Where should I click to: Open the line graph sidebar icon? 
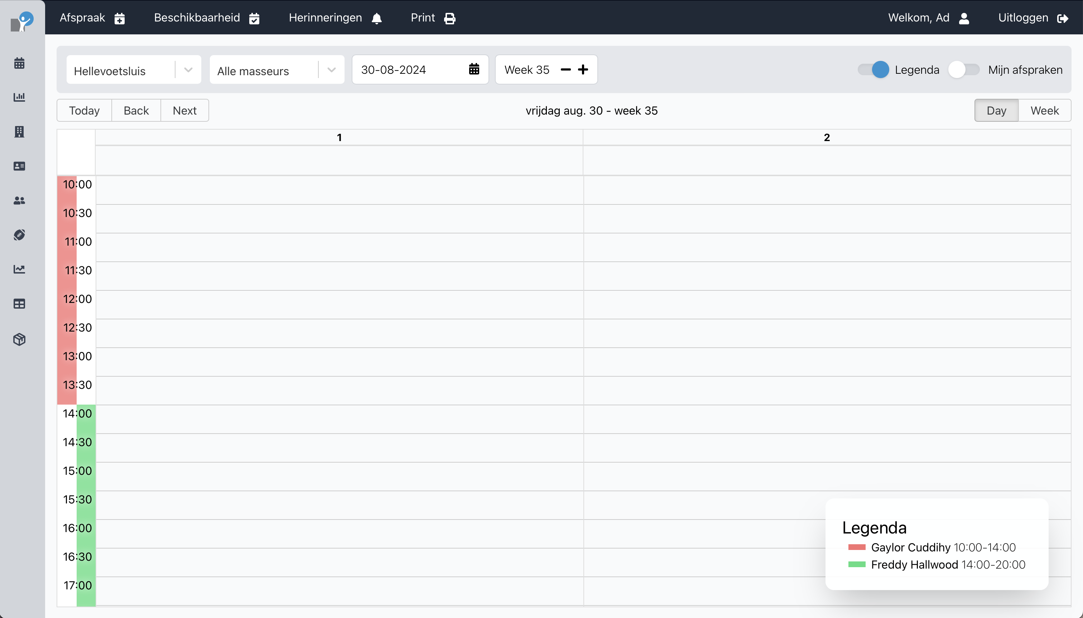click(x=19, y=269)
